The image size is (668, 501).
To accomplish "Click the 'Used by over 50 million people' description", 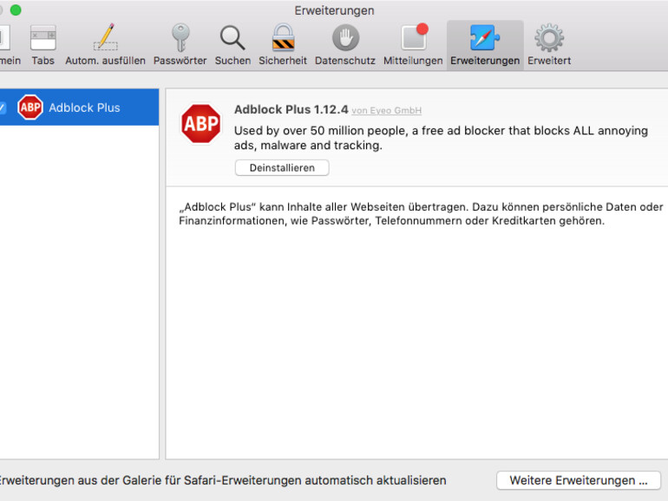I will [441, 138].
